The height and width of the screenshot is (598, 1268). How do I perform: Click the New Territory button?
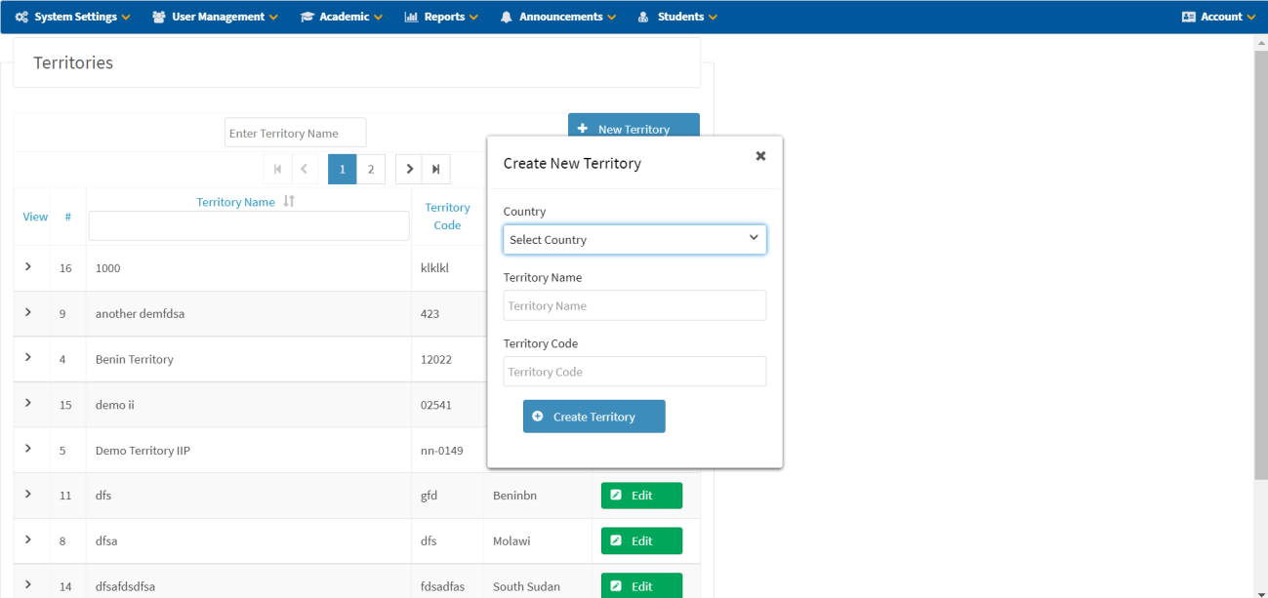tap(634, 128)
